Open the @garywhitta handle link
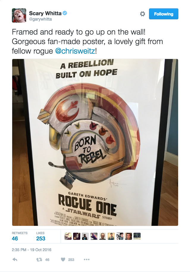 [x=40, y=19]
